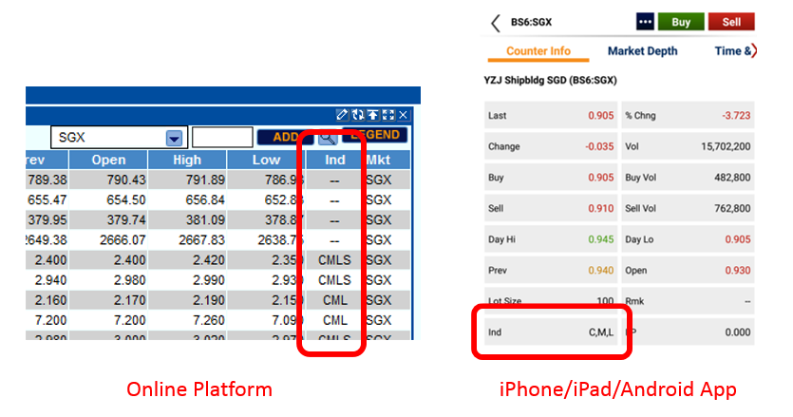Click the CMLS indicator in the 2.990 row
This screenshot has width=793, height=417.
tap(334, 280)
